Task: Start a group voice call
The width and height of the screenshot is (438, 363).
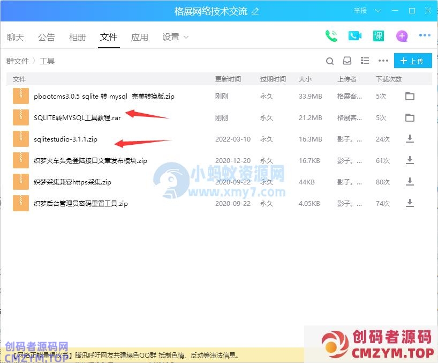Action: 331,36
